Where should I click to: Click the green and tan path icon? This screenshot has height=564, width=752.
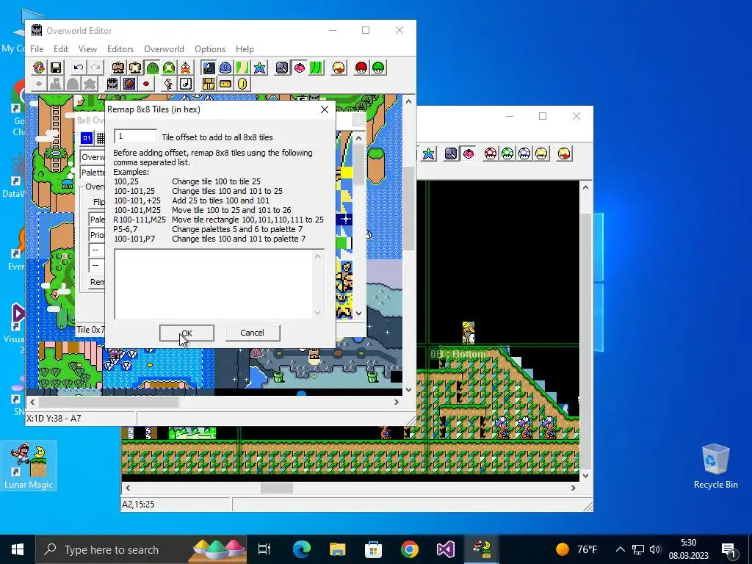pyautogui.click(x=242, y=68)
